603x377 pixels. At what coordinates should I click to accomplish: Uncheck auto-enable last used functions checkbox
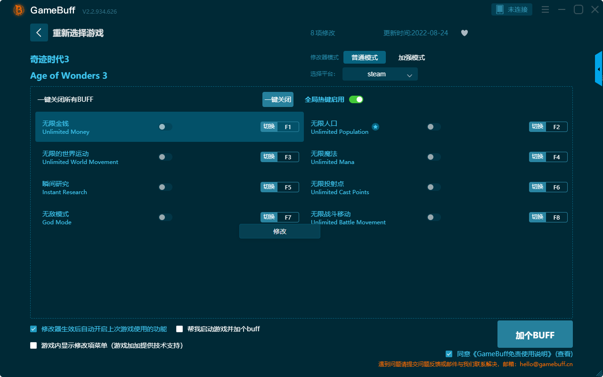[x=33, y=329]
